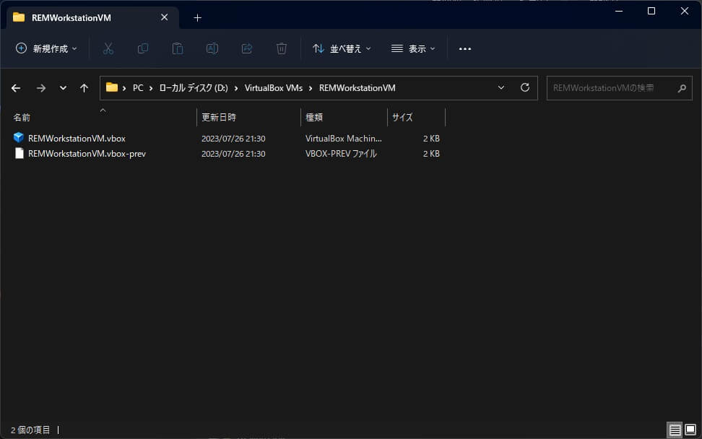
Task: Click 2 KB size of REMWorkstationVM.vbox
Action: coord(431,139)
